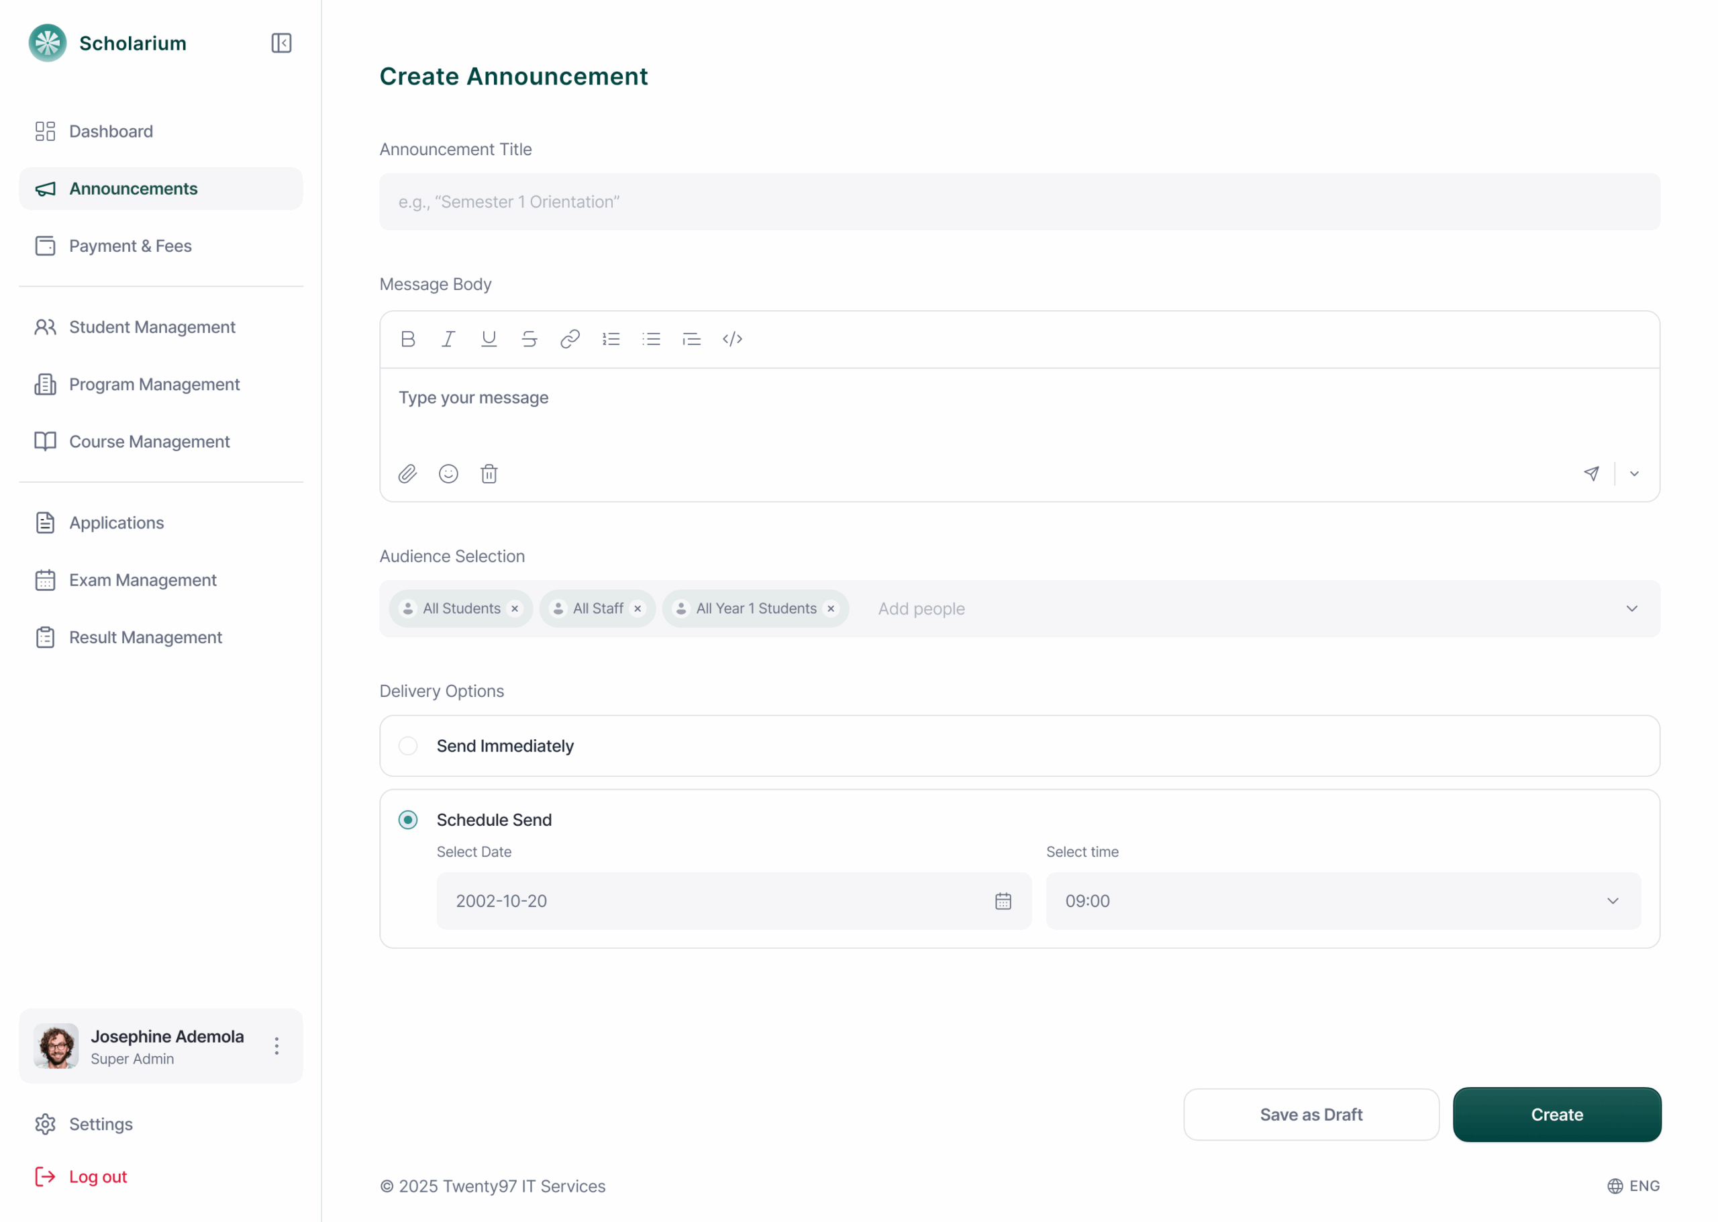Viewport: 1718px width, 1222px height.
Task: Expand the Audience Selection dropdown
Action: pyautogui.click(x=1631, y=609)
